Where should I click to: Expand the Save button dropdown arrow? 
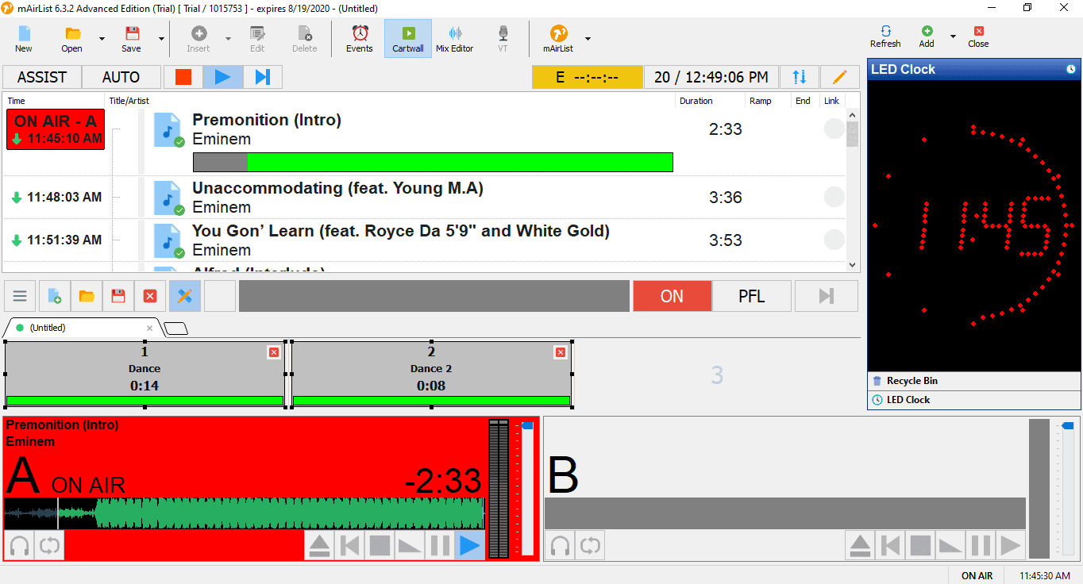tap(161, 38)
